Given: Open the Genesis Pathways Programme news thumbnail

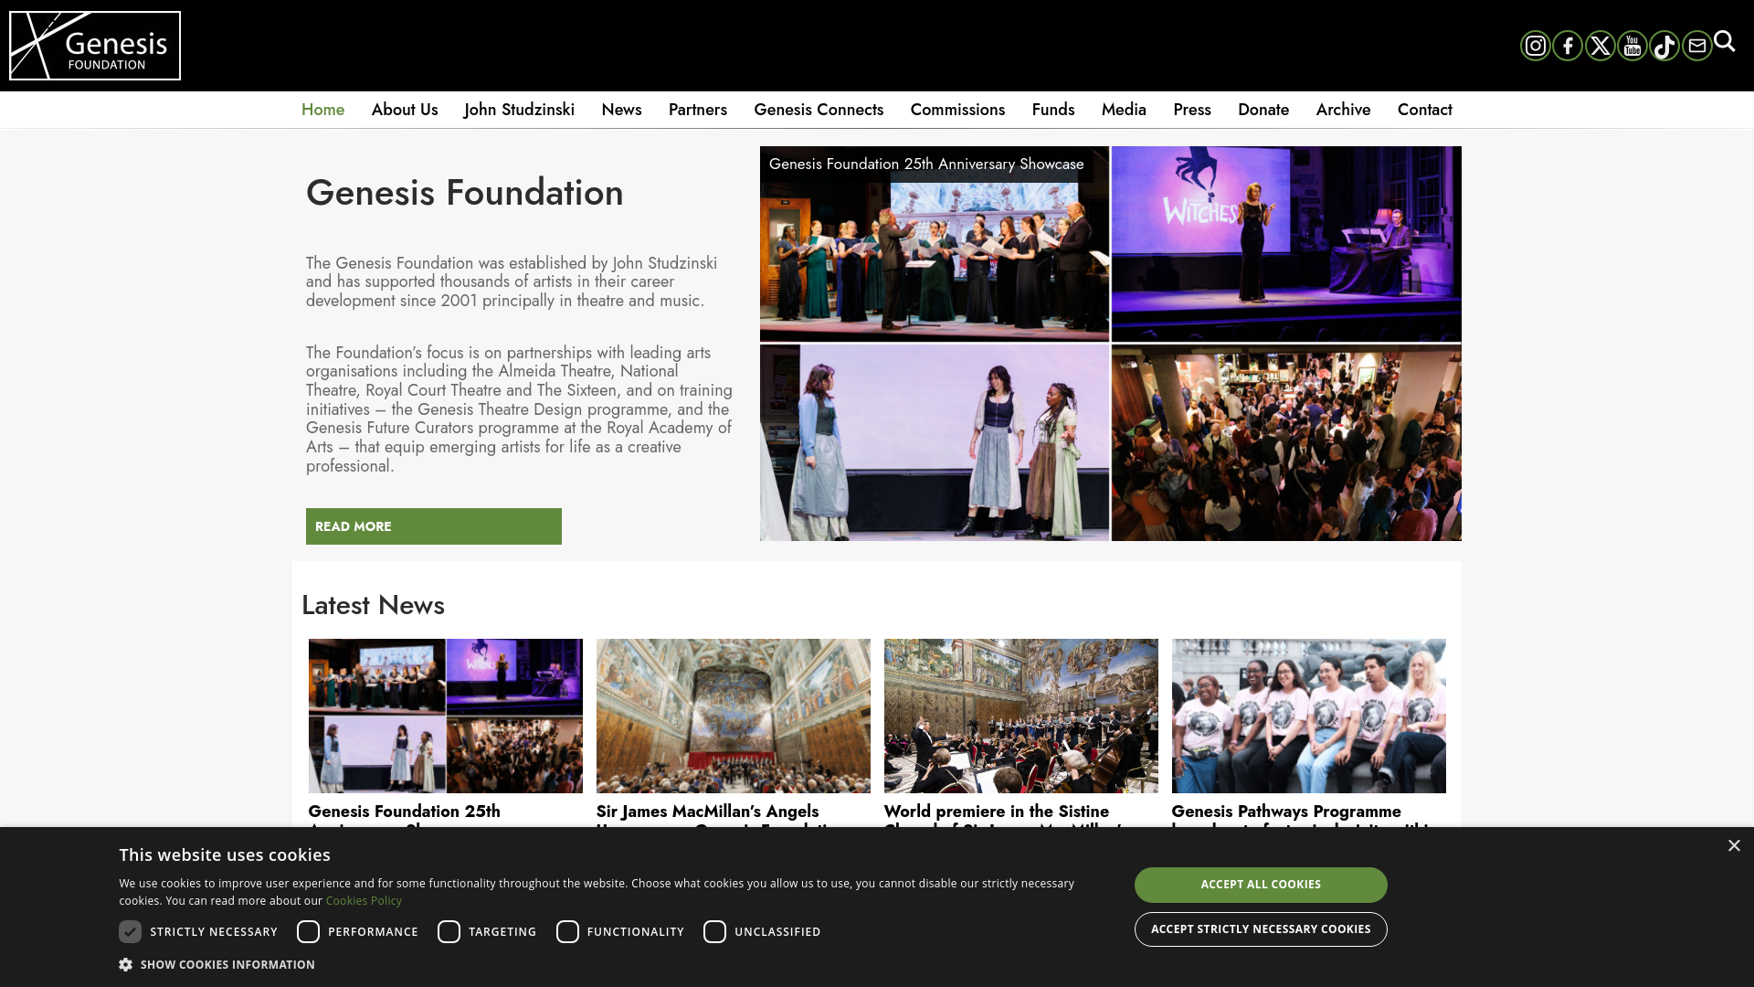Looking at the screenshot, I should [x=1309, y=716].
